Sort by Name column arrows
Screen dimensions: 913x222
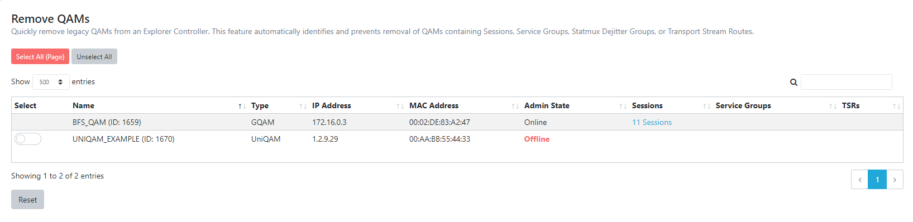(x=242, y=106)
